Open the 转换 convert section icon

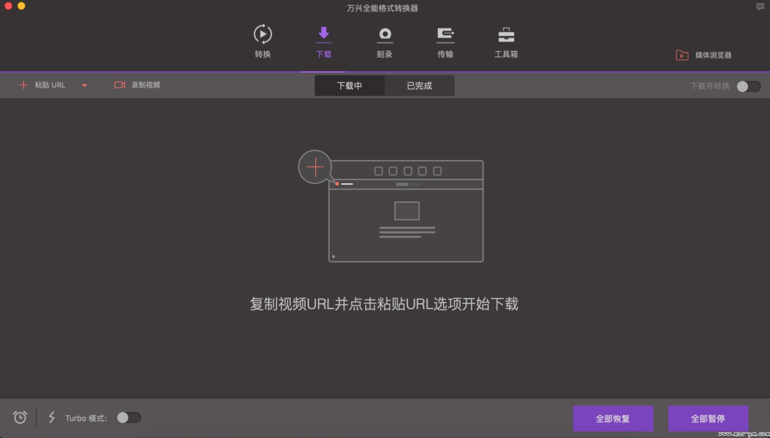[x=263, y=34]
